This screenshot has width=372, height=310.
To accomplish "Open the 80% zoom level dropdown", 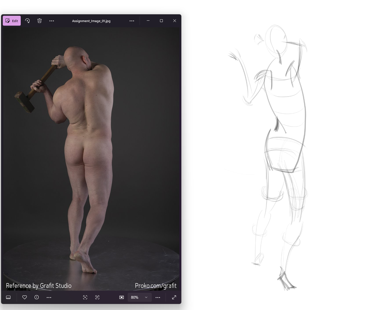I will coord(139,297).
